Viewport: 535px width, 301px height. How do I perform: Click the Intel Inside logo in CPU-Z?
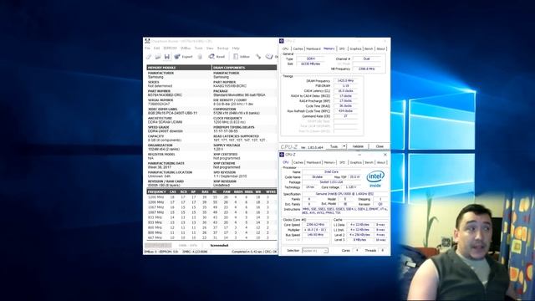tap(375, 179)
